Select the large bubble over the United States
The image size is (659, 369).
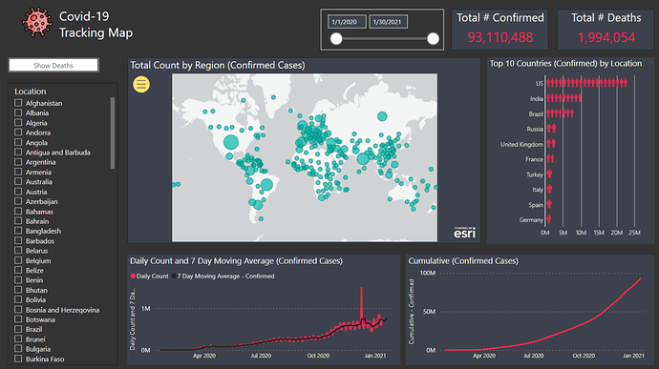coord(231,142)
